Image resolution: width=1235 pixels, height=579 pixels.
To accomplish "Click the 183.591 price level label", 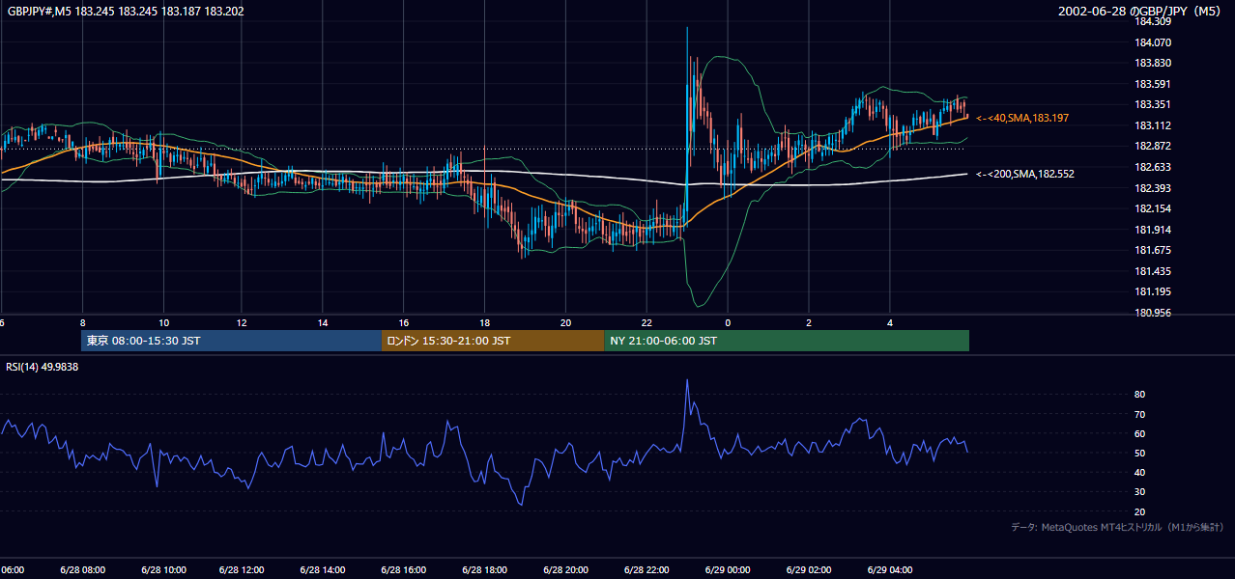I will pyautogui.click(x=1153, y=84).
